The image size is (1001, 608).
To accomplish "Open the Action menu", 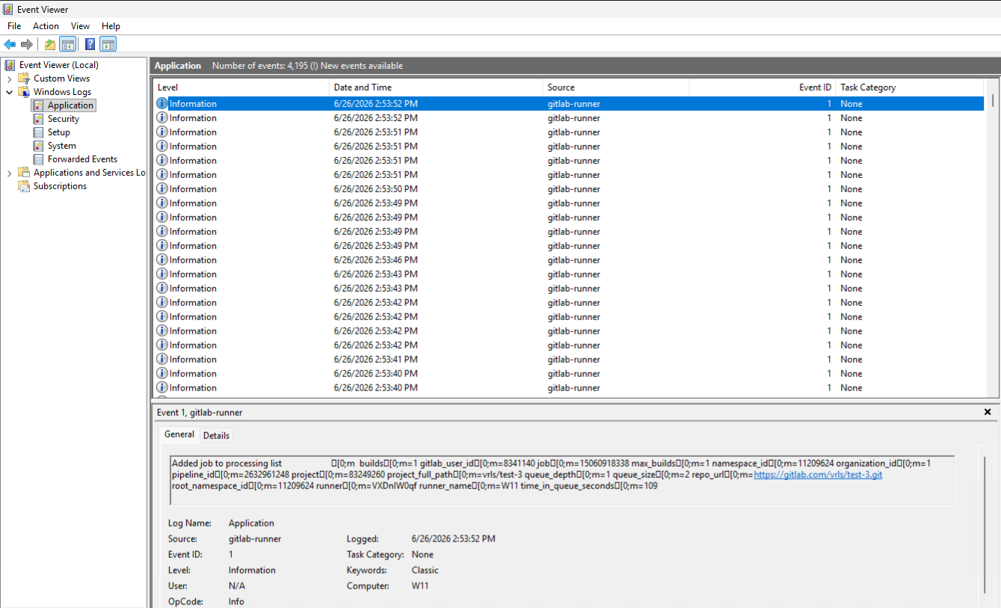I will point(46,26).
